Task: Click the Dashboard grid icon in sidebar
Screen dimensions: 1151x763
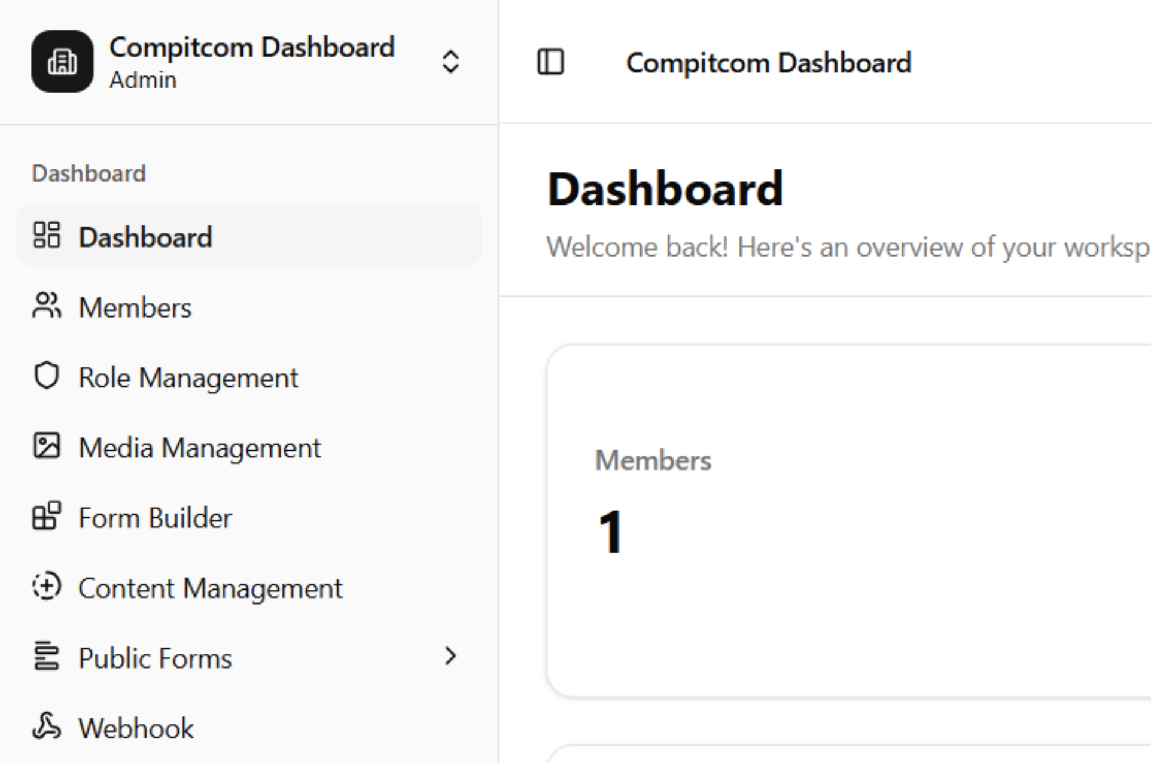Action: coord(47,235)
